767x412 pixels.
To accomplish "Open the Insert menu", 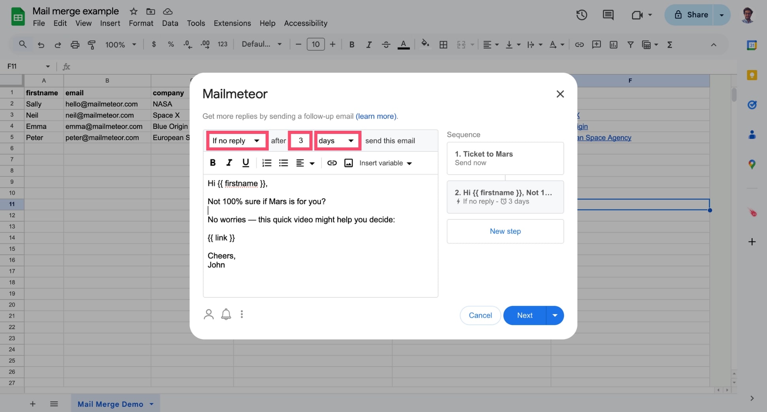I will click(110, 23).
